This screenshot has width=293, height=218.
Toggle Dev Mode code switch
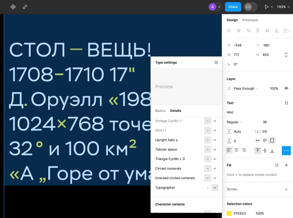pyautogui.click(x=248, y=7)
